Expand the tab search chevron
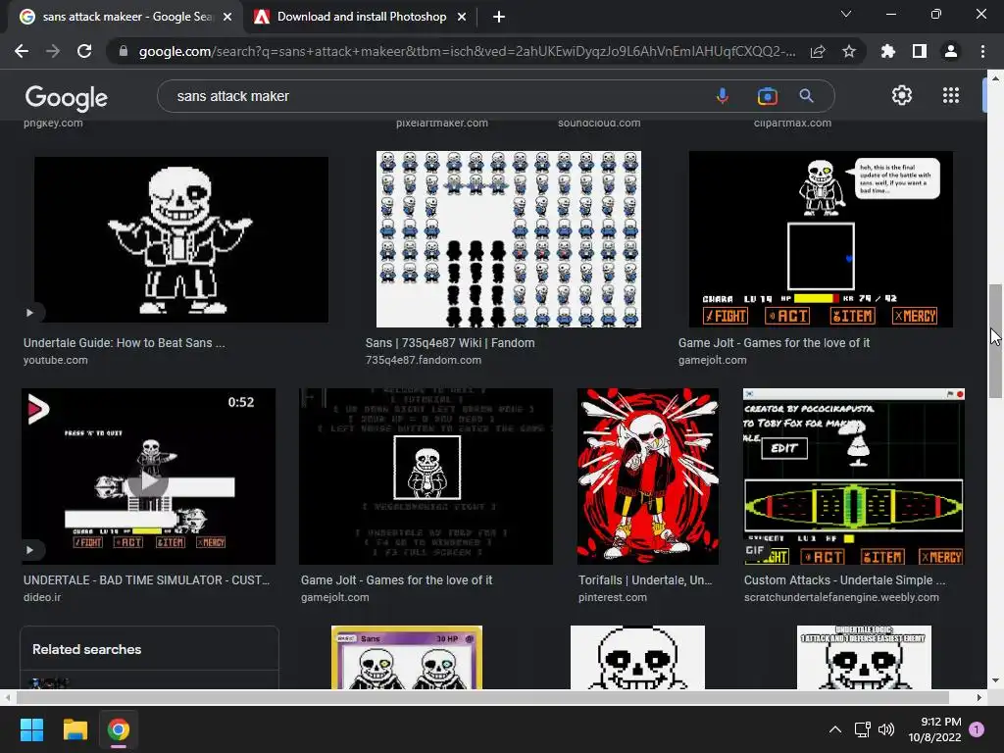Viewport: 1004px width, 753px height. [846, 14]
